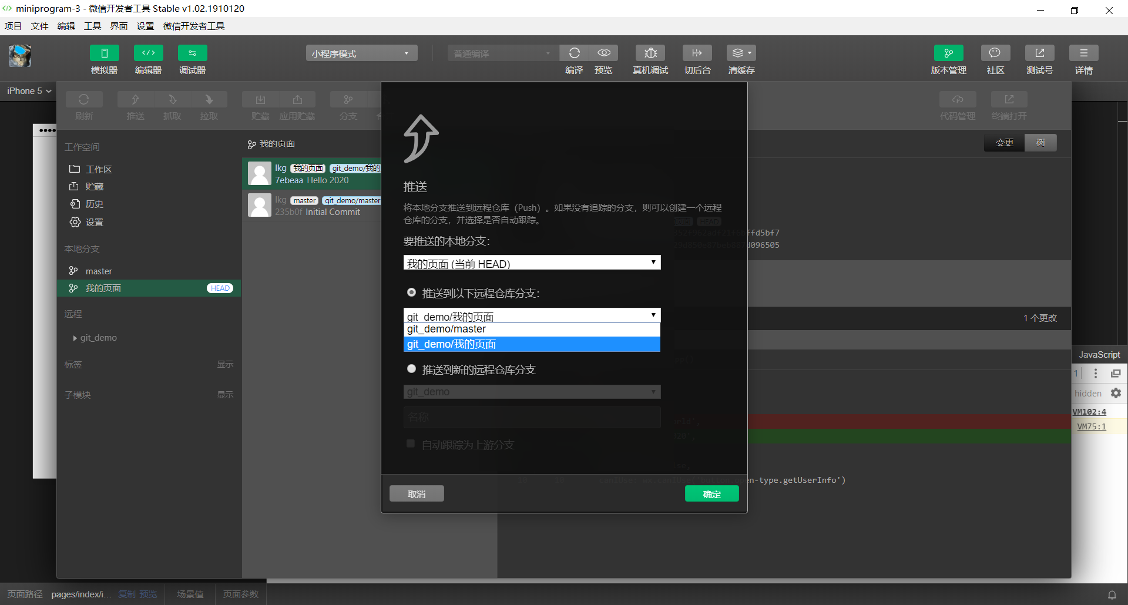This screenshot has height=605, width=1128.
Task: Open the 项目 menu
Action: tap(13, 26)
